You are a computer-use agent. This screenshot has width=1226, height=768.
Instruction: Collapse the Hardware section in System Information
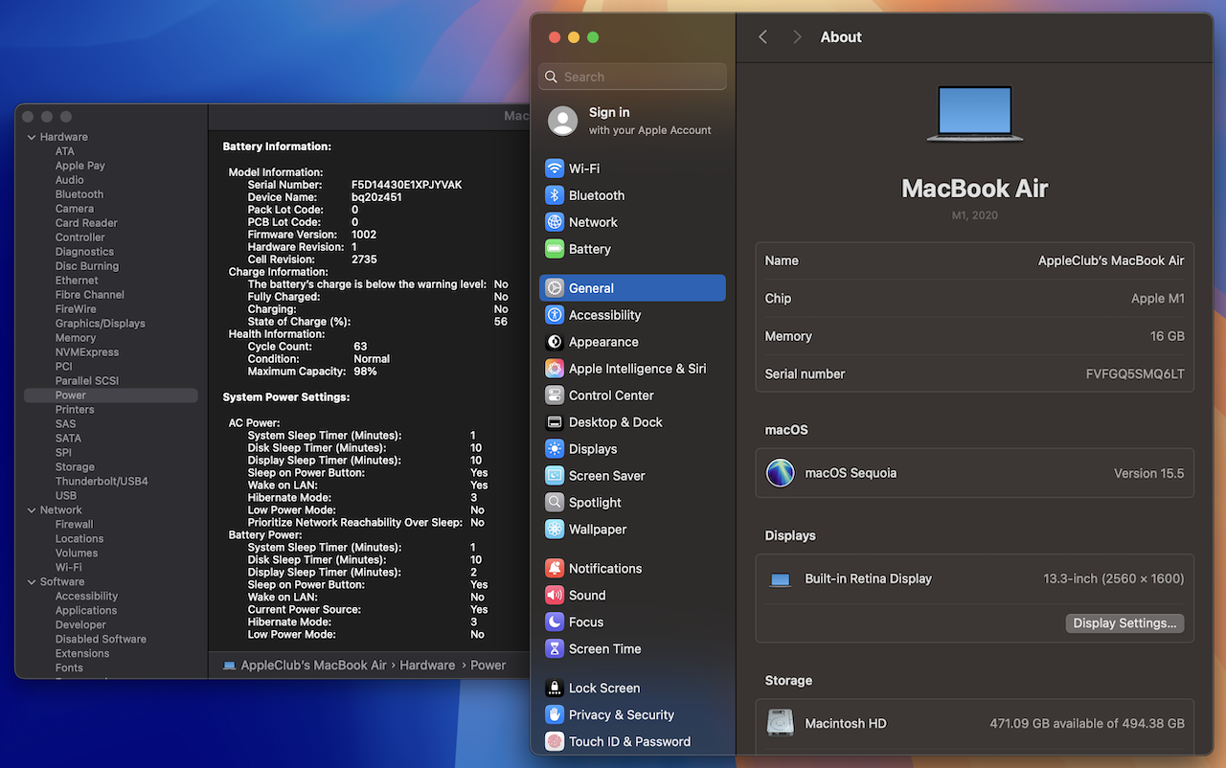pyautogui.click(x=32, y=137)
